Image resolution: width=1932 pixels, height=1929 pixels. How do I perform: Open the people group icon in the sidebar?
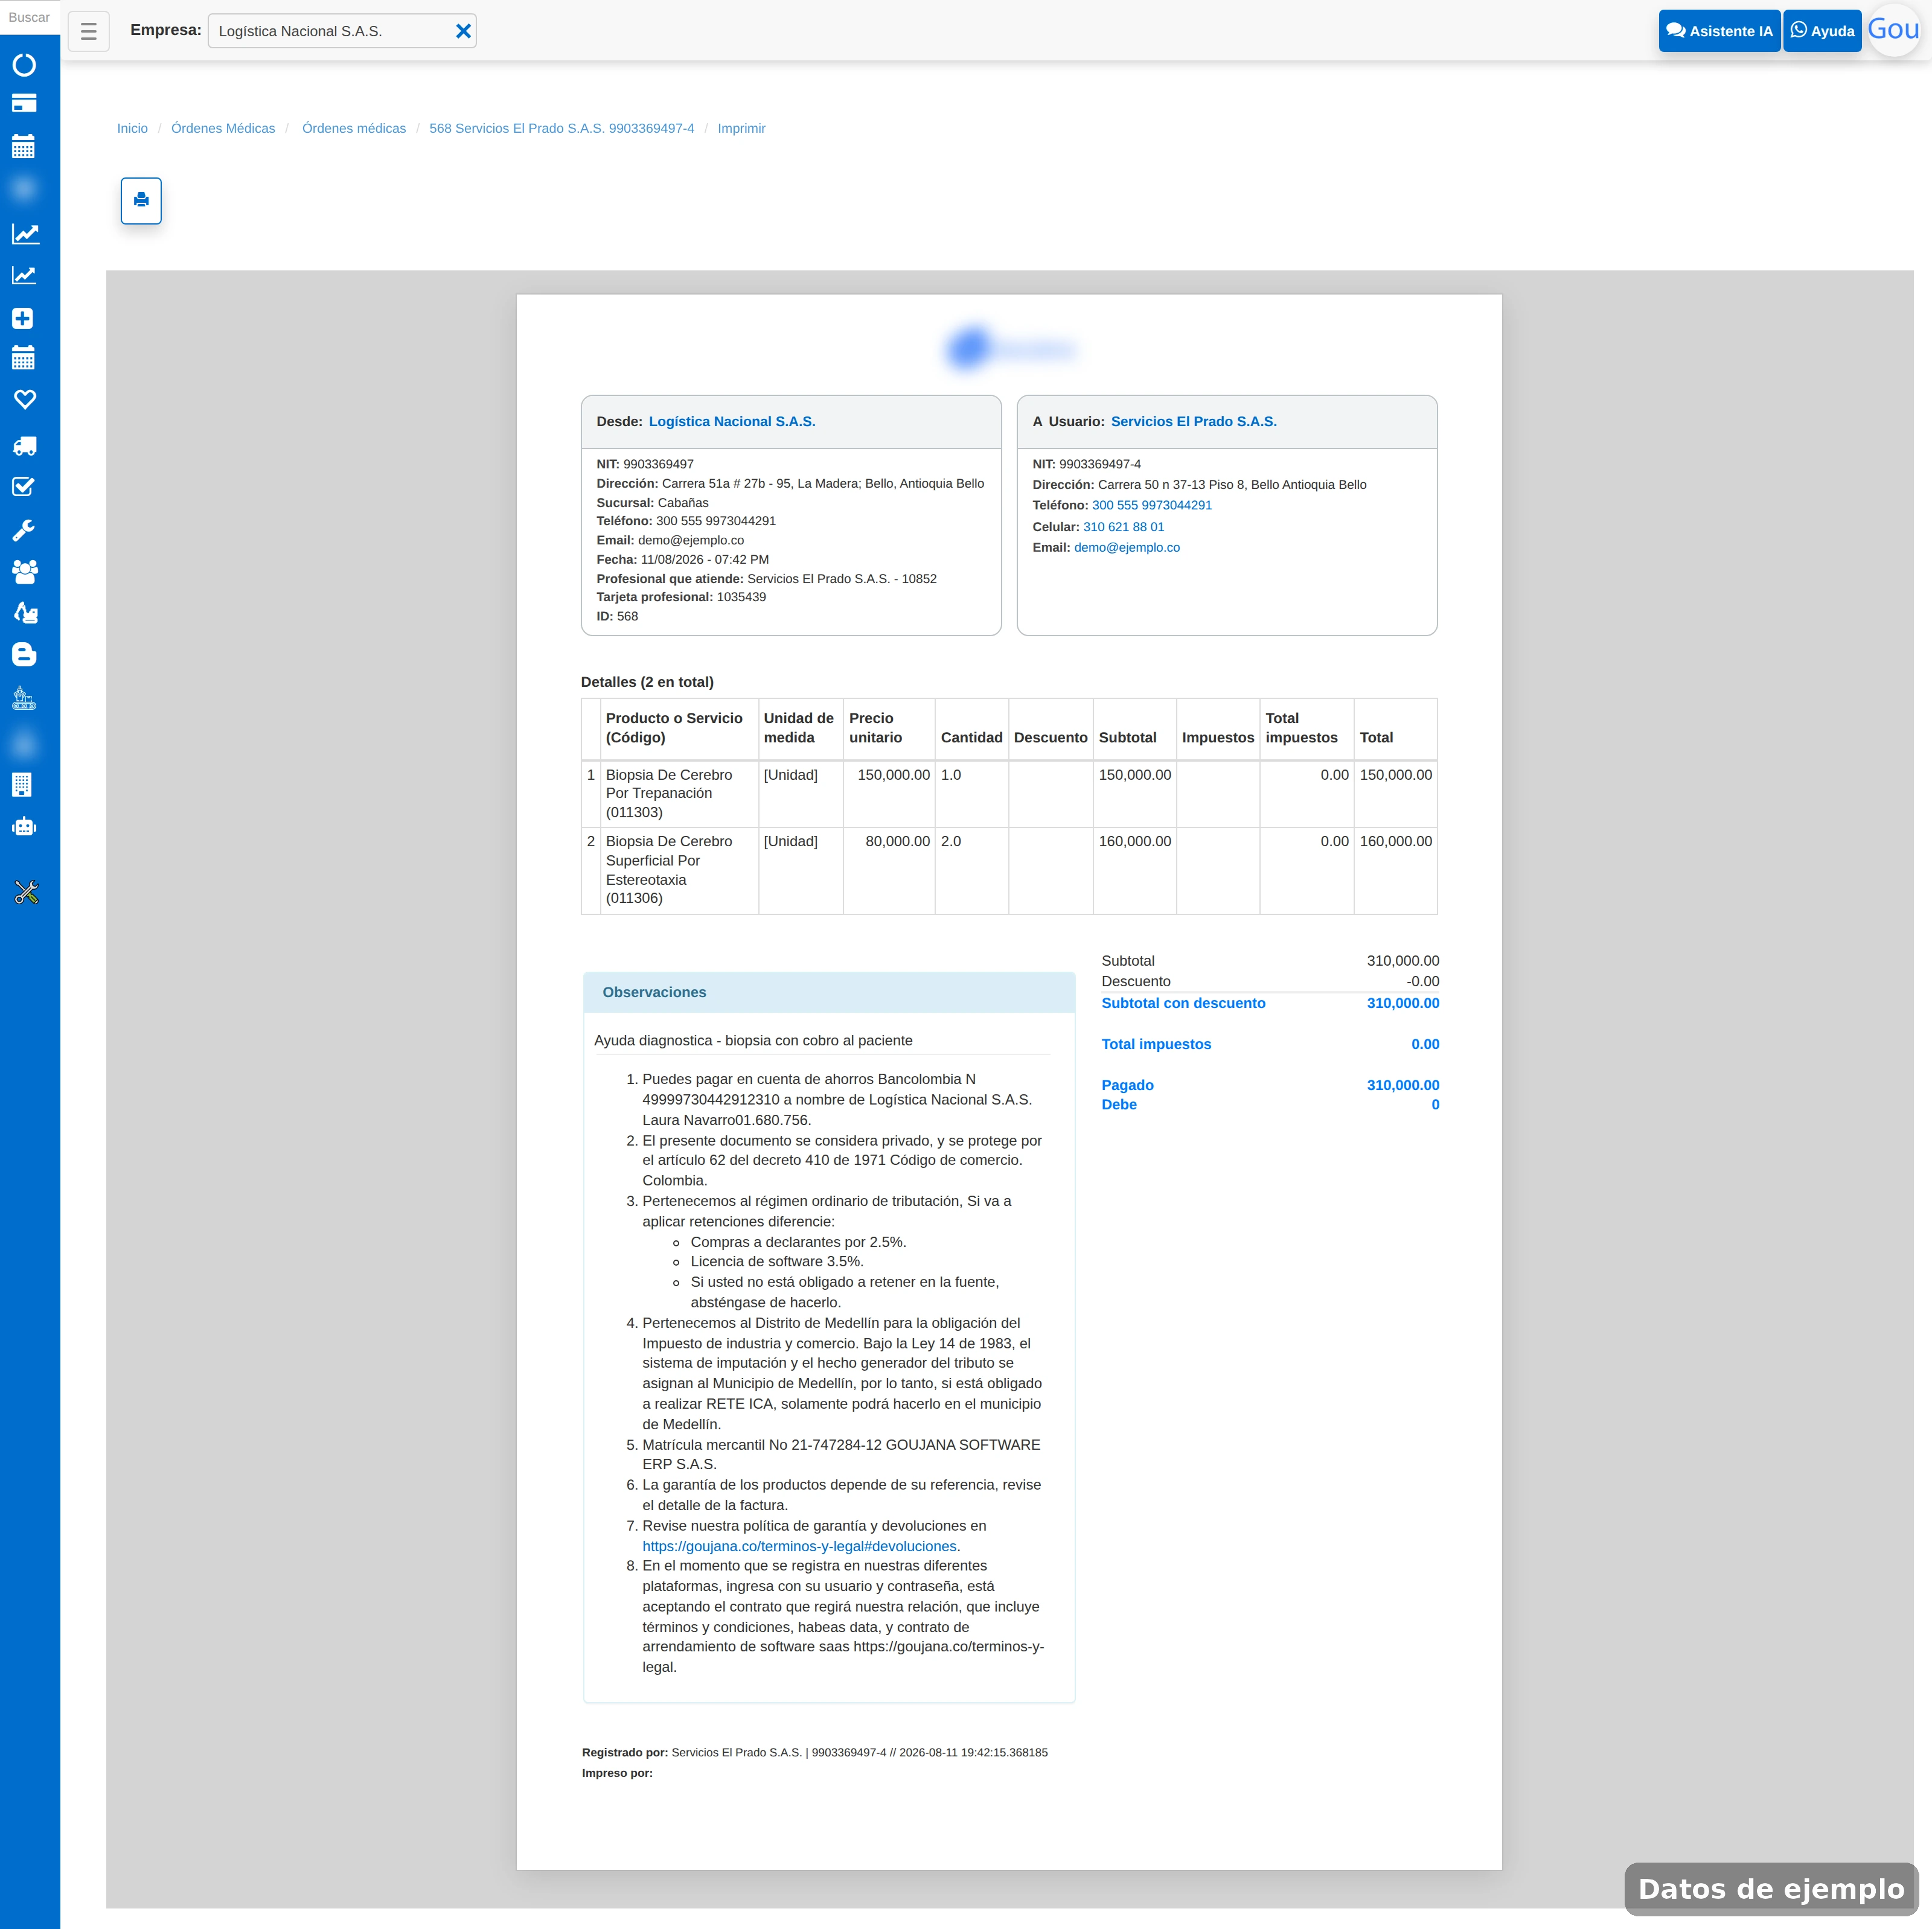(25, 572)
